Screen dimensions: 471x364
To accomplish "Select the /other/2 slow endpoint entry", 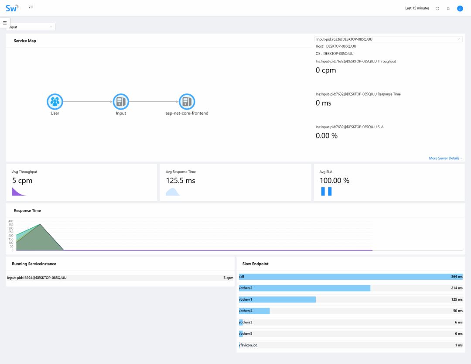I will pos(304,288).
